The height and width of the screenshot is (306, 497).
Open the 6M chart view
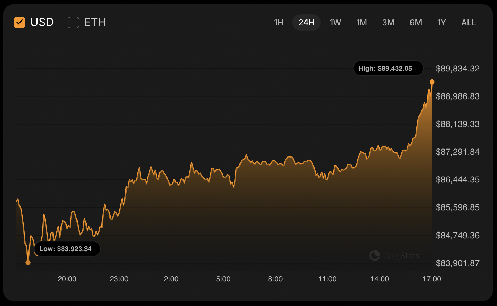point(416,23)
